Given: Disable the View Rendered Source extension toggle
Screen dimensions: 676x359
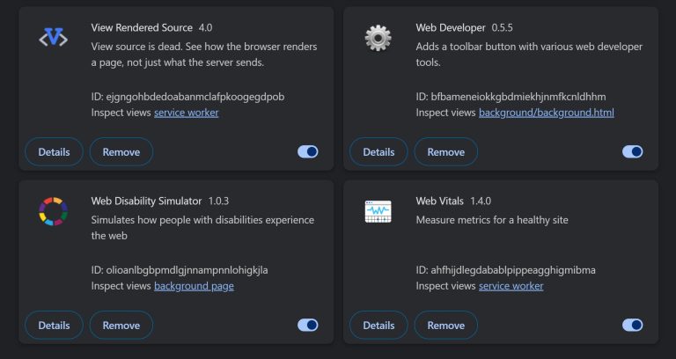Looking at the screenshot, I should click(308, 151).
